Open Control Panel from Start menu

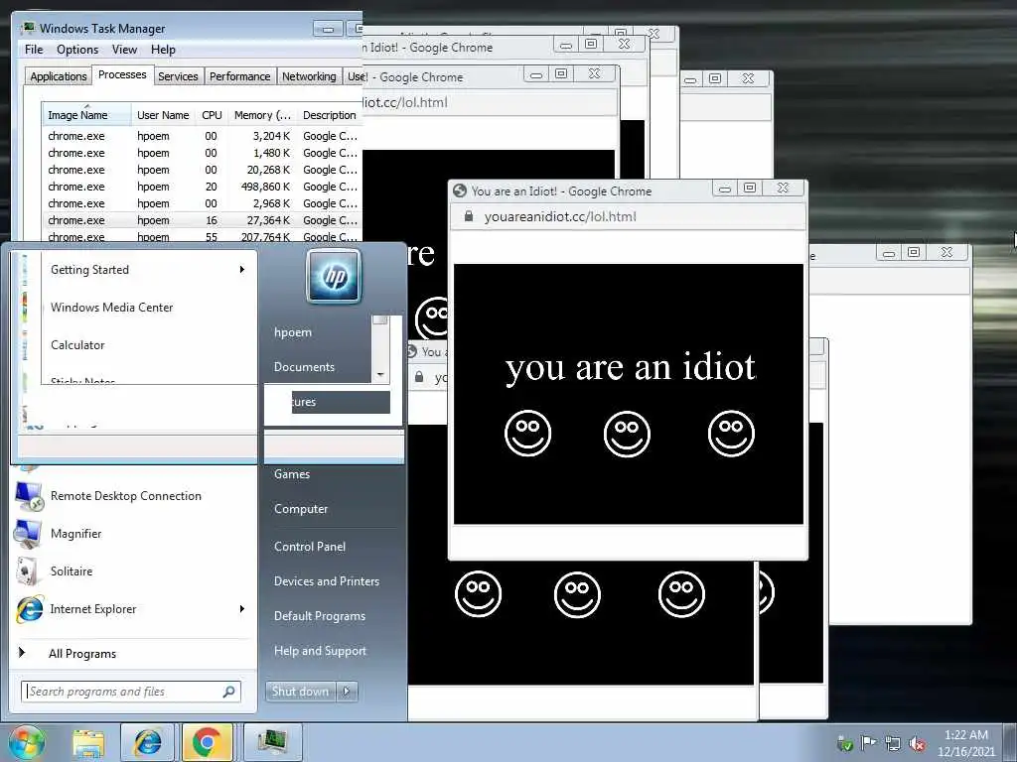310,547
